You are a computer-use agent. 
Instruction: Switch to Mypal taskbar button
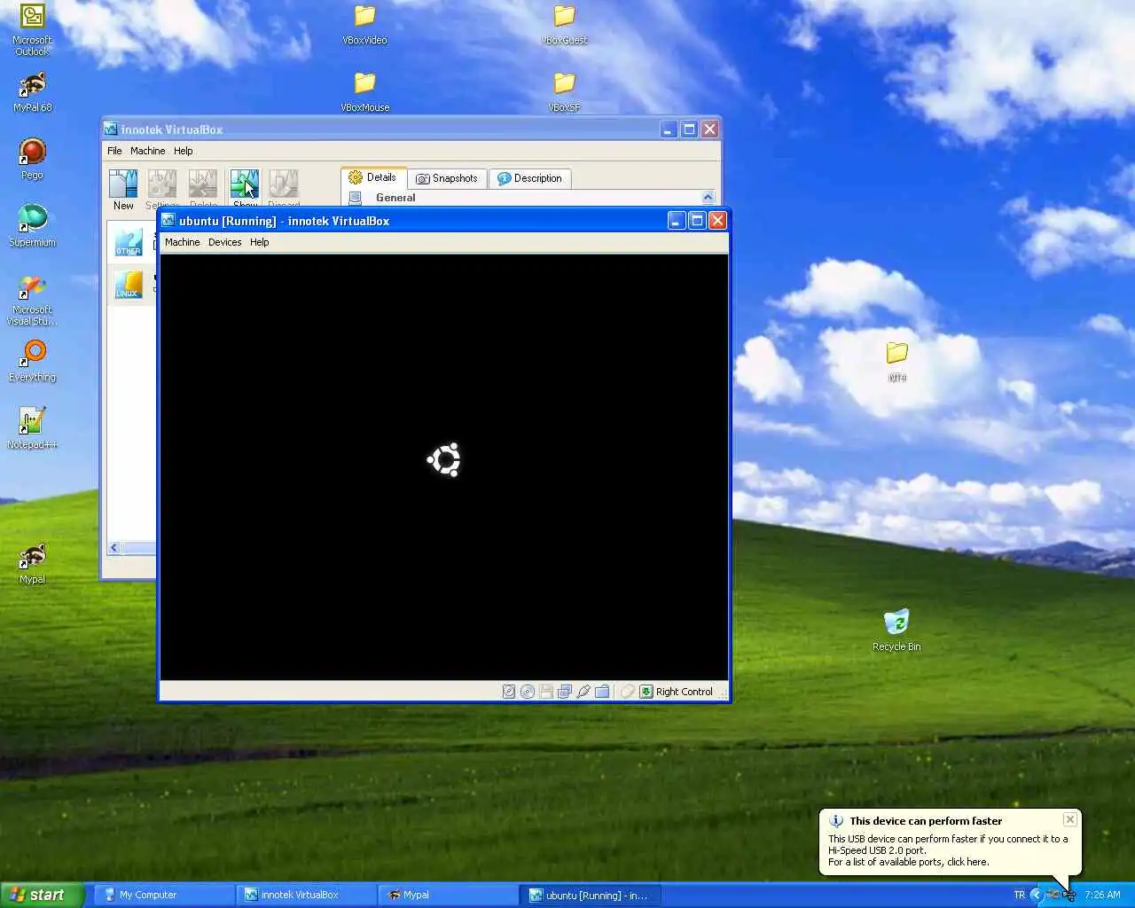(x=447, y=895)
